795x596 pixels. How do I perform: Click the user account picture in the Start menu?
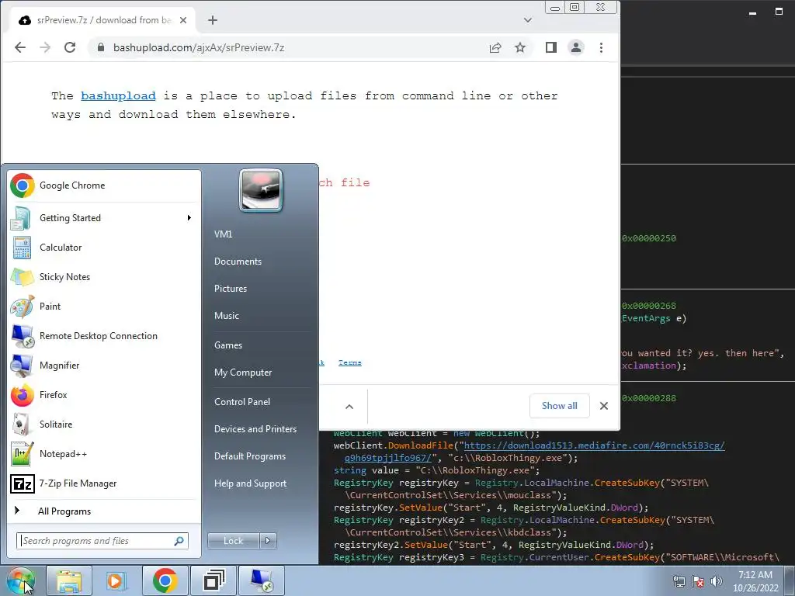pos(261,191)
